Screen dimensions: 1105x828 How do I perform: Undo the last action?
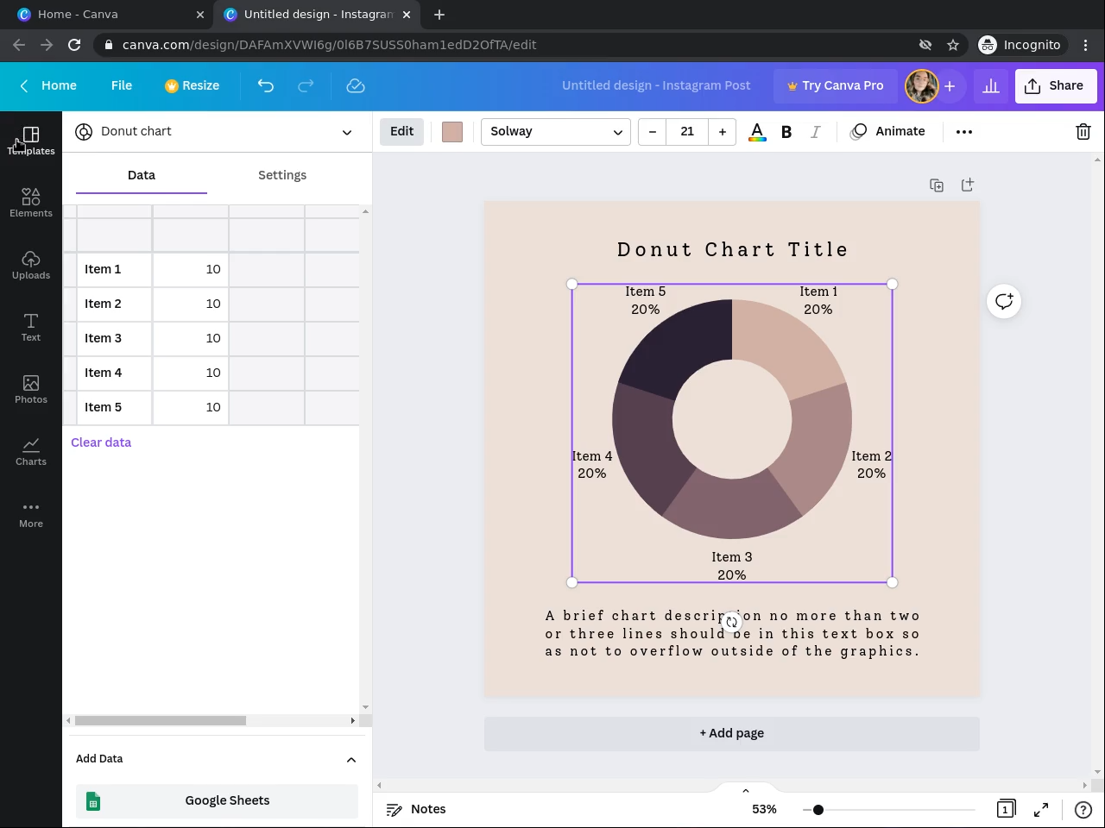tap(266, 85)
